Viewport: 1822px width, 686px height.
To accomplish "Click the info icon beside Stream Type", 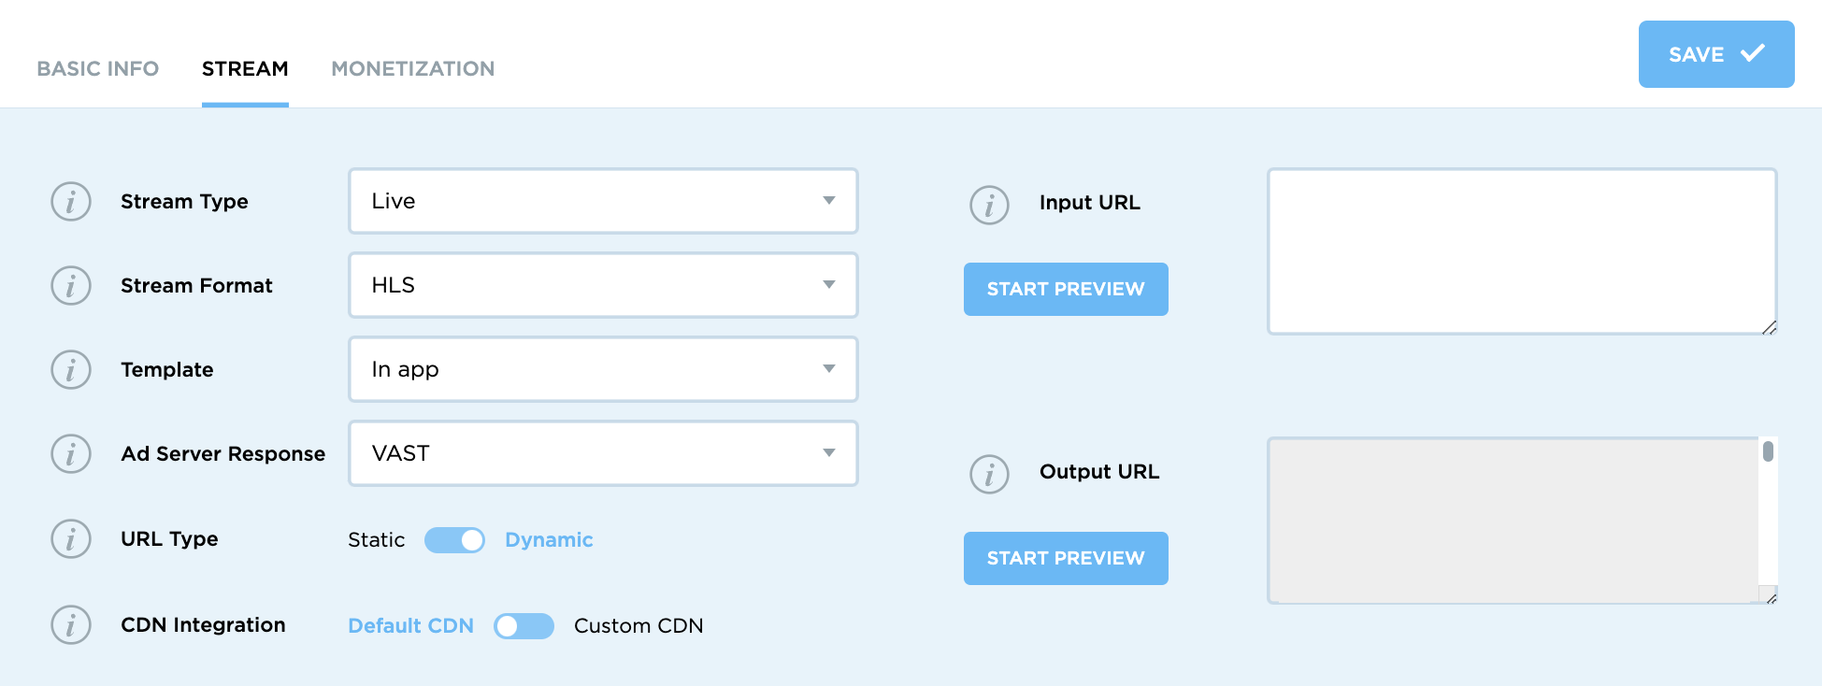I will click(x=71, y=202).
